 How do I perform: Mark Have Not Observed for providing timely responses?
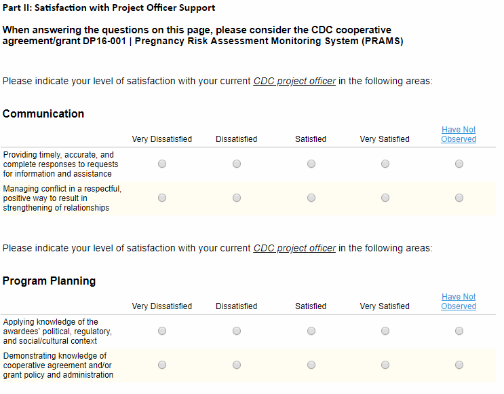coord(459,164)
